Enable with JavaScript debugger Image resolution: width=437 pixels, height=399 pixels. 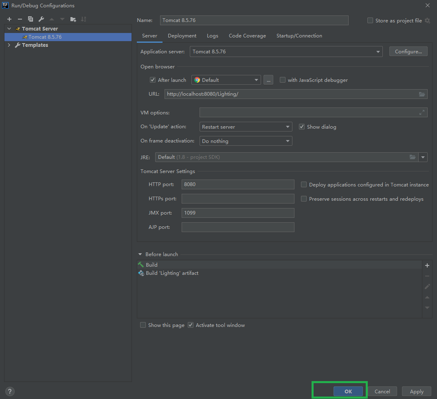click(x=283, y=80)
